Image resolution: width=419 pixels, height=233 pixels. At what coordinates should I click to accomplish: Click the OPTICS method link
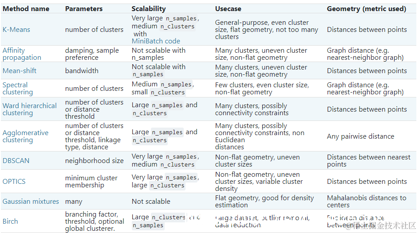(14, 182)
